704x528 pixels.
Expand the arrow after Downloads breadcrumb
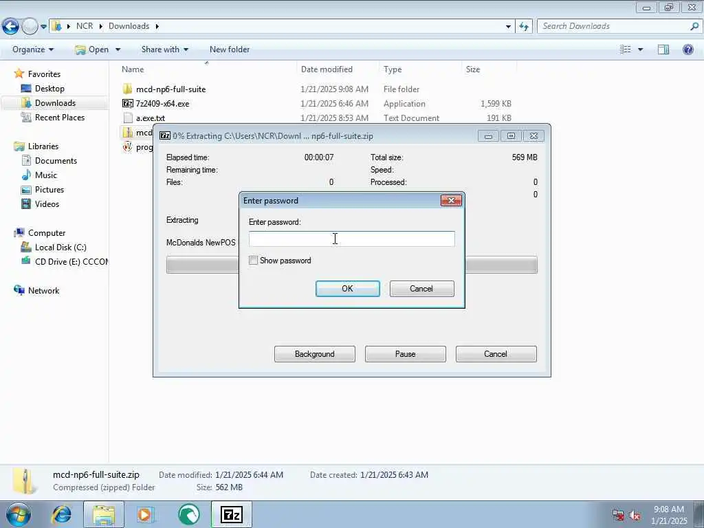tap(157, 26)
